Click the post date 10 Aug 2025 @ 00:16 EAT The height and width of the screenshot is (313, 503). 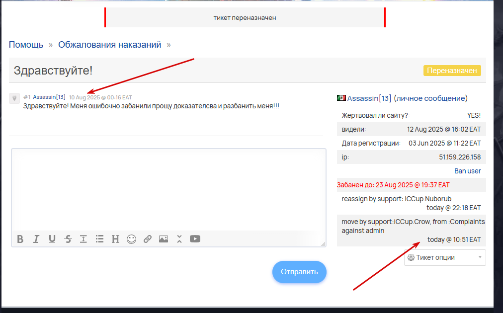point(100,97)
